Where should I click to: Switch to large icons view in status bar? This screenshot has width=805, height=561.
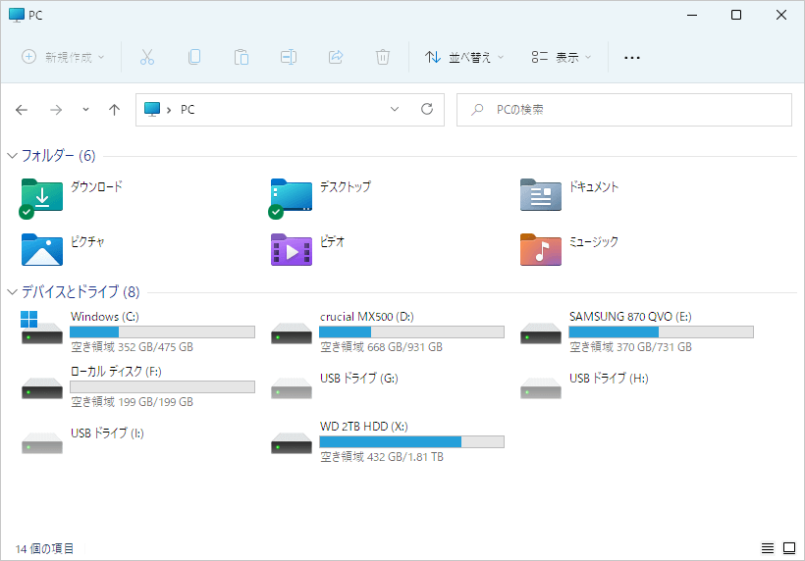[789, 548]
